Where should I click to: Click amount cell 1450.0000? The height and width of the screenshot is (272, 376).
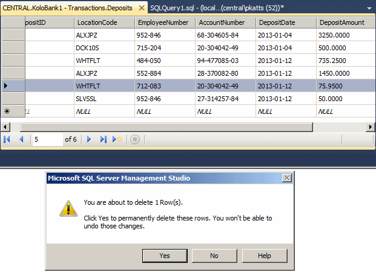346,73
